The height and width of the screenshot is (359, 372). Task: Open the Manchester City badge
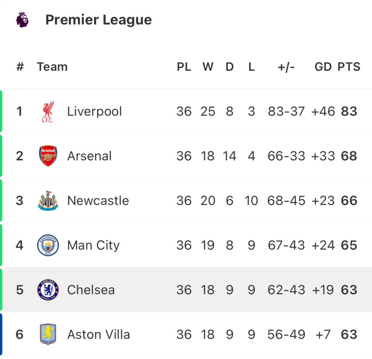pos(48,245)
